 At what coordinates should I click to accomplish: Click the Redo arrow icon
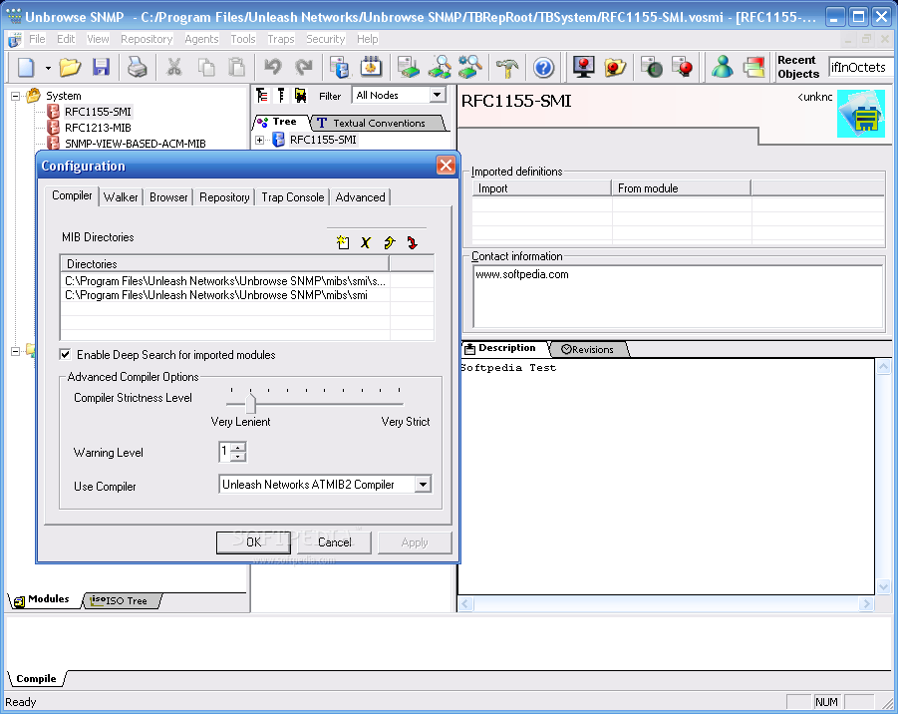point(304,67)
